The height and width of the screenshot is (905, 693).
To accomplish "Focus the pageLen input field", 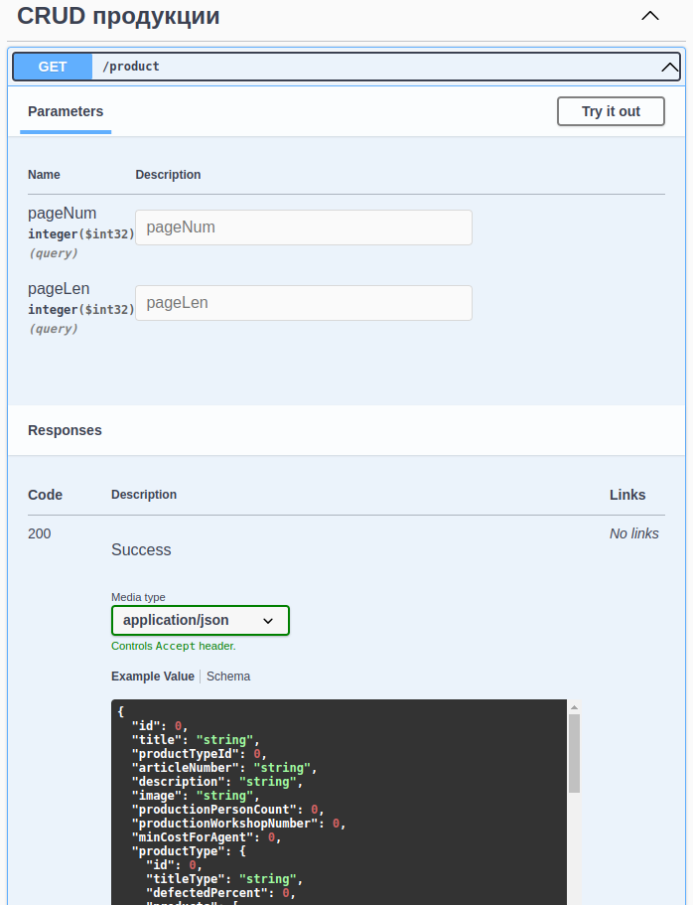I will click(303, 303).
